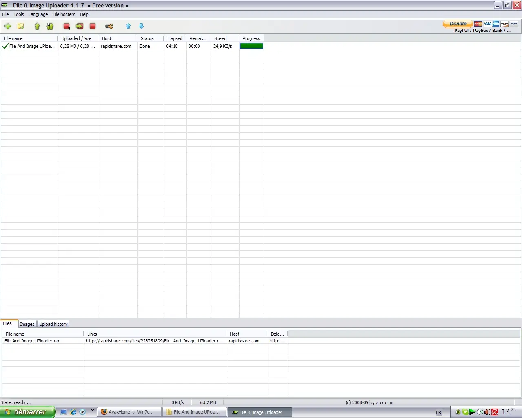522x418 pixels.
Task: Select the File And Image UPloa... upload row
Action: click(x=132, y=46)
